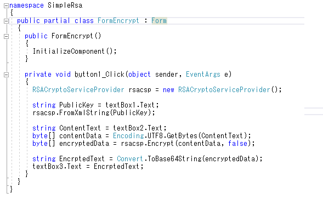
Task: Click 'textBox3.Text' assignment target
Action: 57,166
